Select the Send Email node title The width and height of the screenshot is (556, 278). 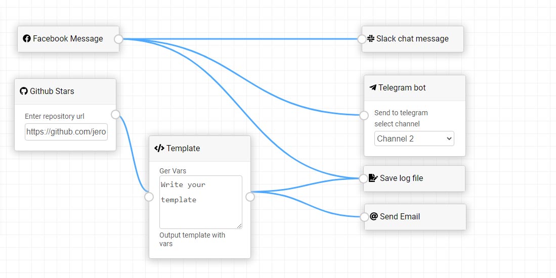tap(400, 216)
